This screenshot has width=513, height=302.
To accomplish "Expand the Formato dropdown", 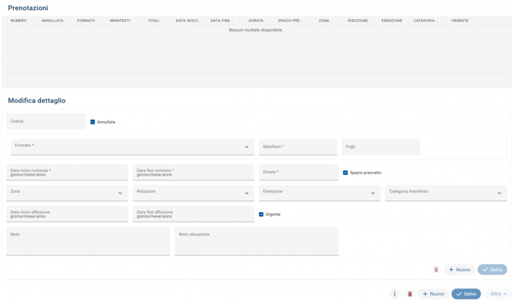I will (x=246, y=147).
